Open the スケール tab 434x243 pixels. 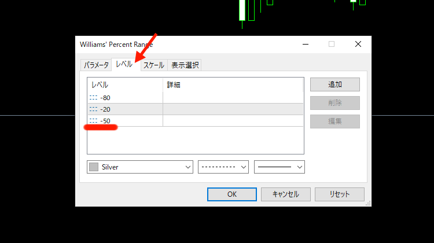tap(154, 65)
